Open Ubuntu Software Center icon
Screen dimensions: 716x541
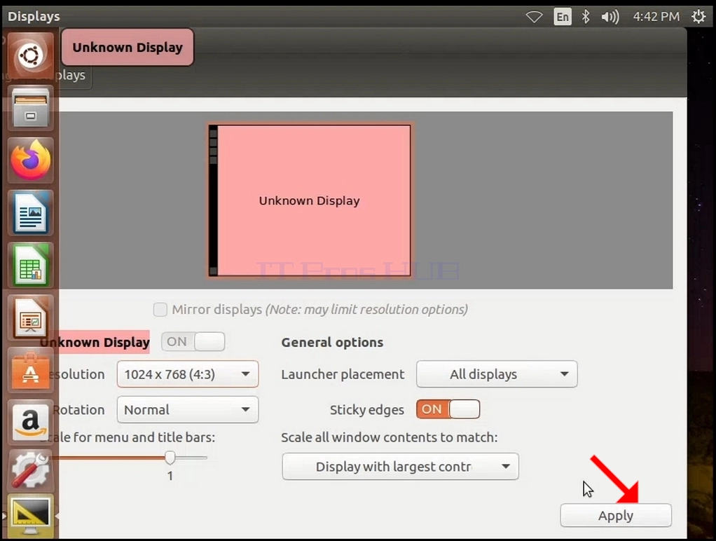click(31, 371)
